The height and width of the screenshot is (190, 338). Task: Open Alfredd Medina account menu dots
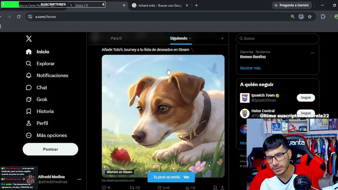79,179
